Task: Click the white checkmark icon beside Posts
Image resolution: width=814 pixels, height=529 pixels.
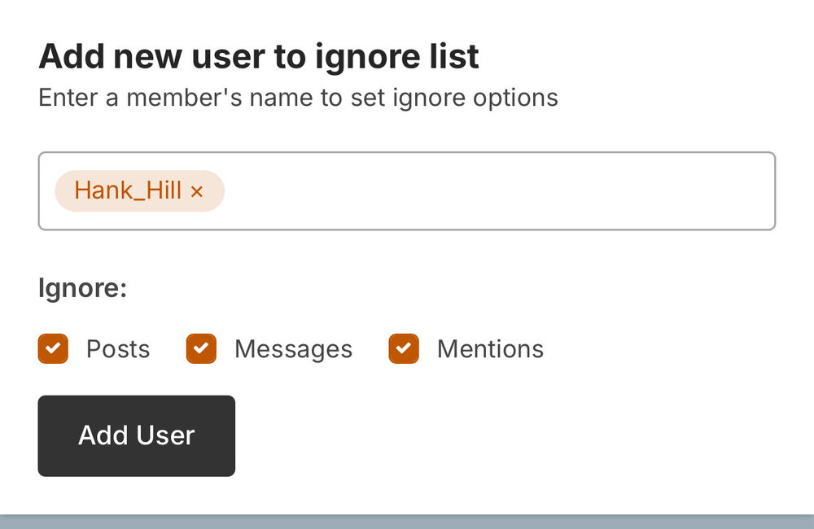Action: coord(53,349)
